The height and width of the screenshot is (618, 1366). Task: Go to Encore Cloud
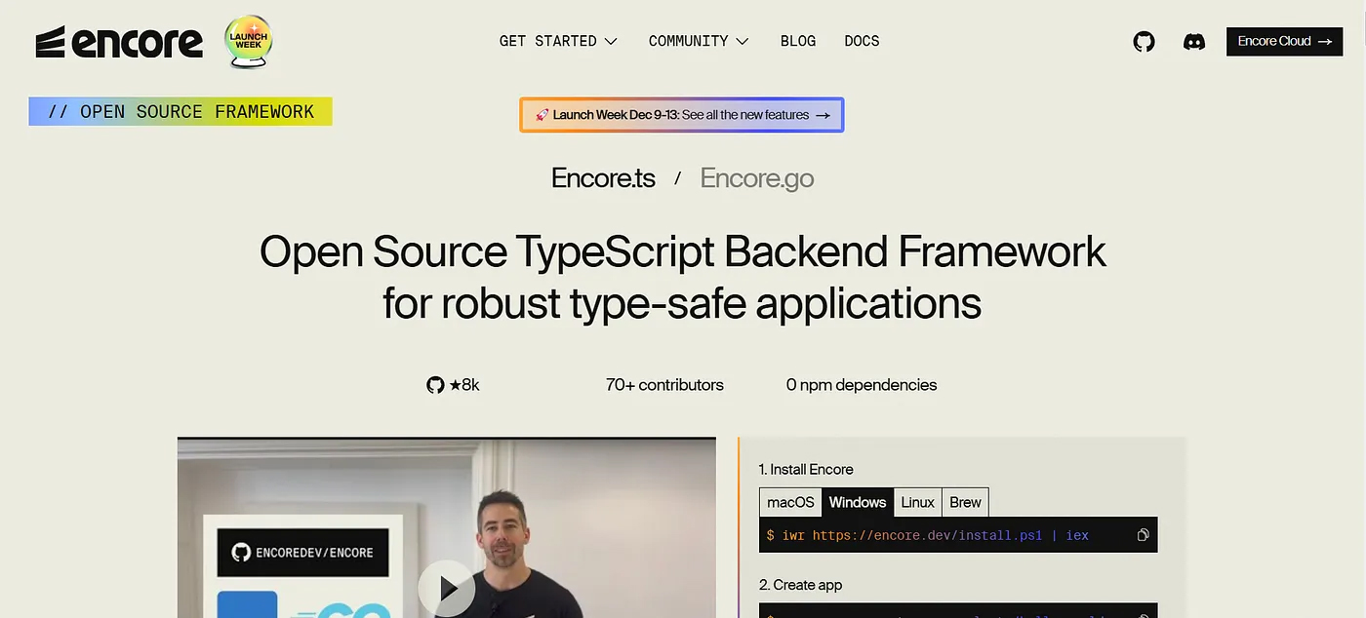[x=1284, y=41]
